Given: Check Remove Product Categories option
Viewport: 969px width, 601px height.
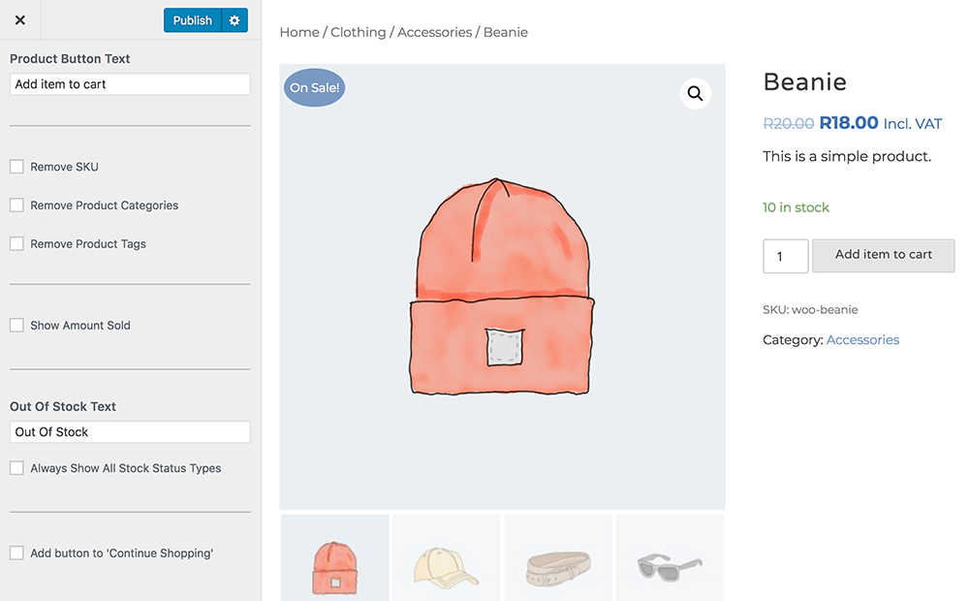Looking at the screenshot, I should click(x=16, y=206).
